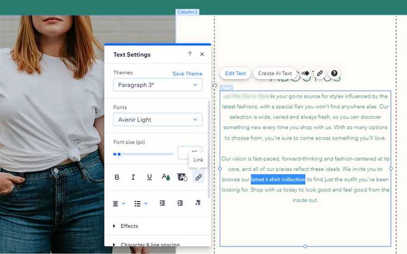Viewport: 407px width, 254px height.
Task: Click the increase indent icon
Action: (180, 203)
